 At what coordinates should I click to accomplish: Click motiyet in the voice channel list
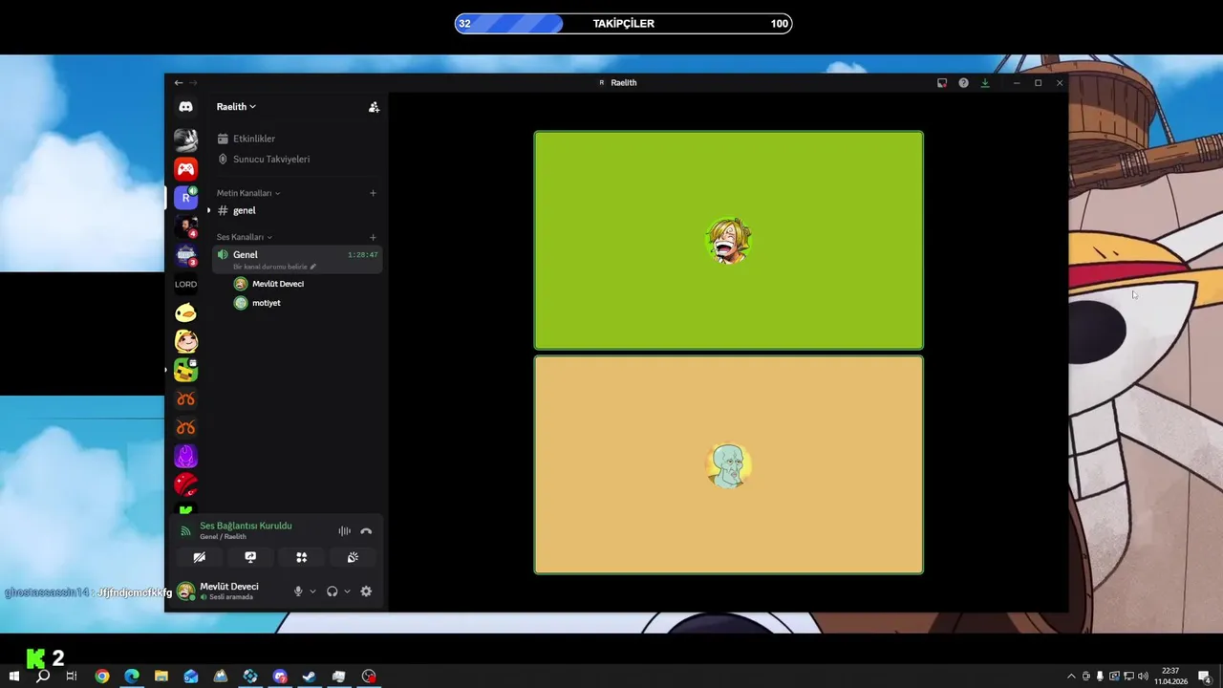(x=267, y=303)
